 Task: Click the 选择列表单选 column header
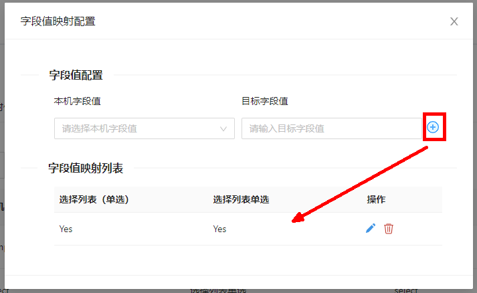click(x=241, y=199)
